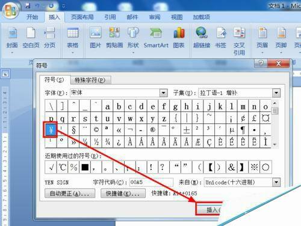Click the symbol grid scrollbar down arrow
This screenshot has height=226, width=301.
point(275,144)
